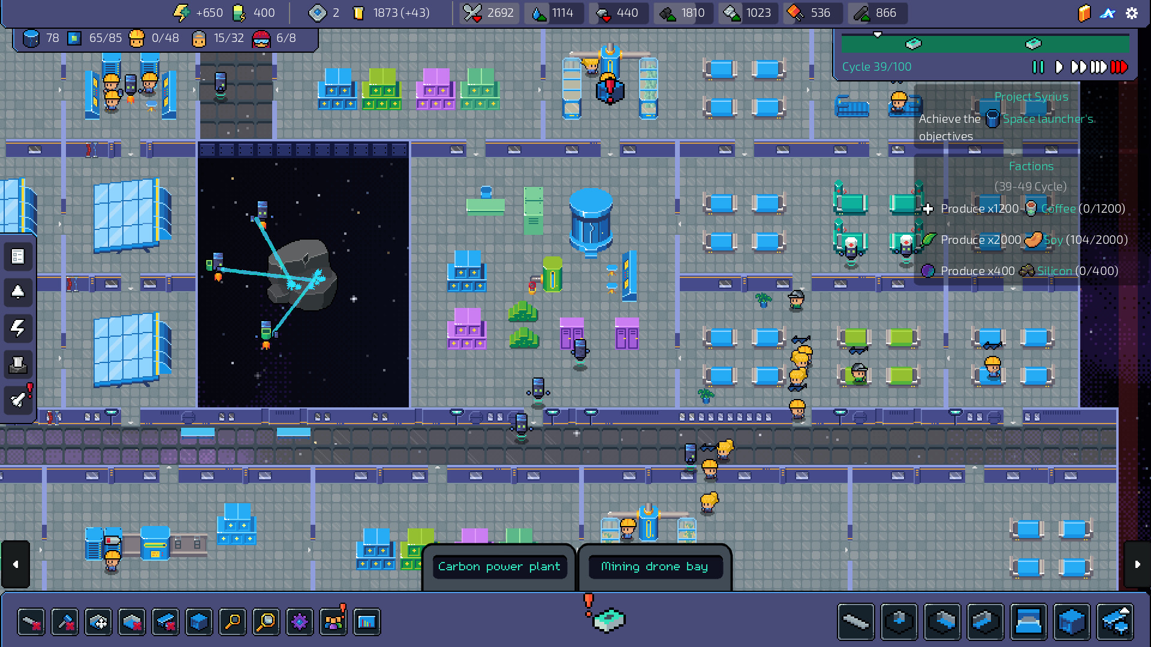Click the Coffee resource link
This screenshot has width=1151, height=647.
(x=1058, y=209)
